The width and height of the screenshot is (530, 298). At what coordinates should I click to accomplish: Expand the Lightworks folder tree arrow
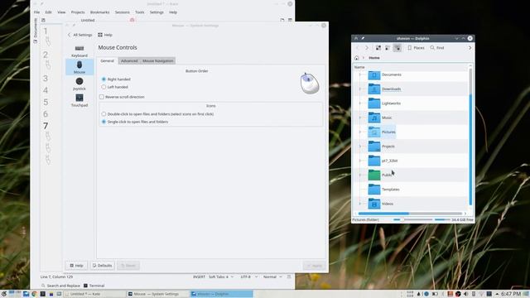360,103
